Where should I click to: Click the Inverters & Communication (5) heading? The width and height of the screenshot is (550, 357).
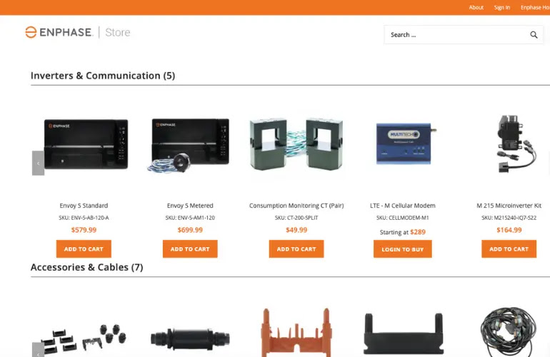click(x=103, y=76)
